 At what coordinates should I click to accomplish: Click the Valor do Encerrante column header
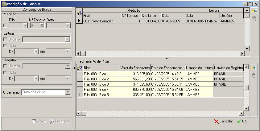(135, 68)
